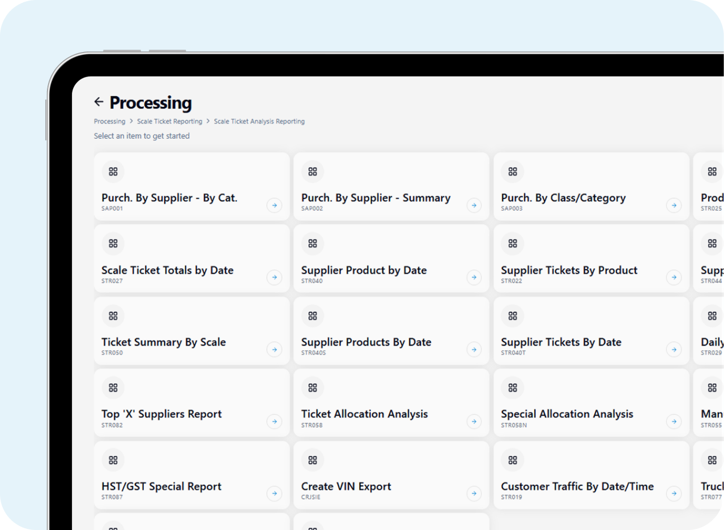The height and width of the screenshot is (530, 724).
Task: Open arrow for Special Allocation Analysis
Action: pos(674,421)
